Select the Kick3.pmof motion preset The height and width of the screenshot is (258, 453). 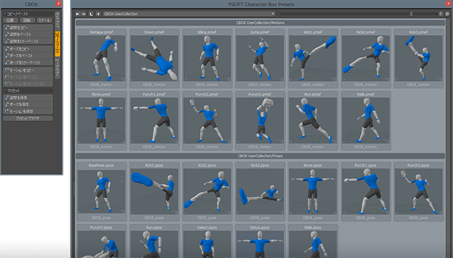[419, 58]
